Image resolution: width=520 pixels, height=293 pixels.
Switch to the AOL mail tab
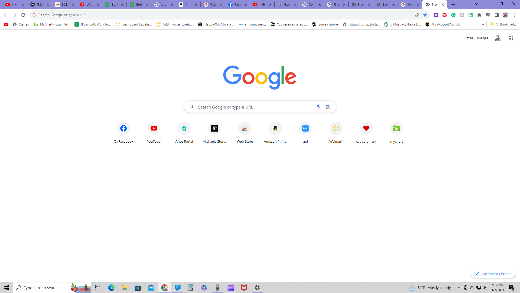(40, 5)
